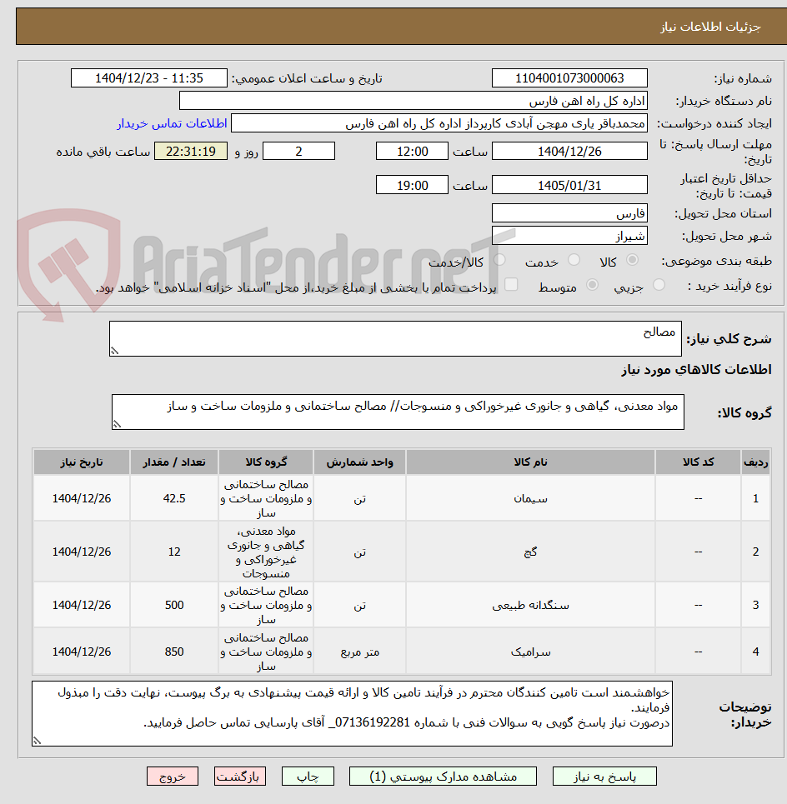
Task: Click the 'ردیف' column header
Action: pyautogui.click(x=755, y=462)
